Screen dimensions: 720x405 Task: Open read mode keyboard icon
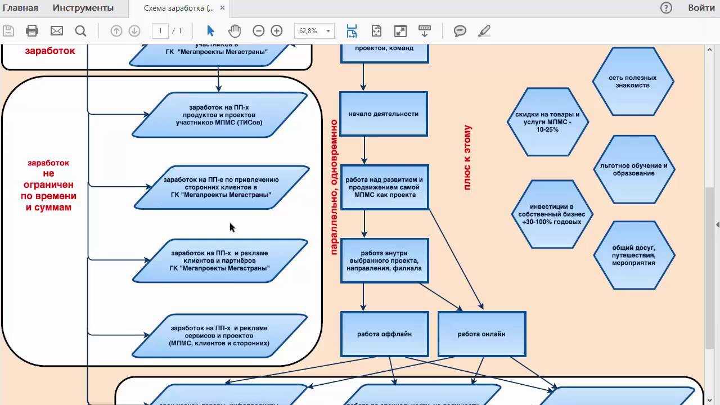[x=425, y=31]
